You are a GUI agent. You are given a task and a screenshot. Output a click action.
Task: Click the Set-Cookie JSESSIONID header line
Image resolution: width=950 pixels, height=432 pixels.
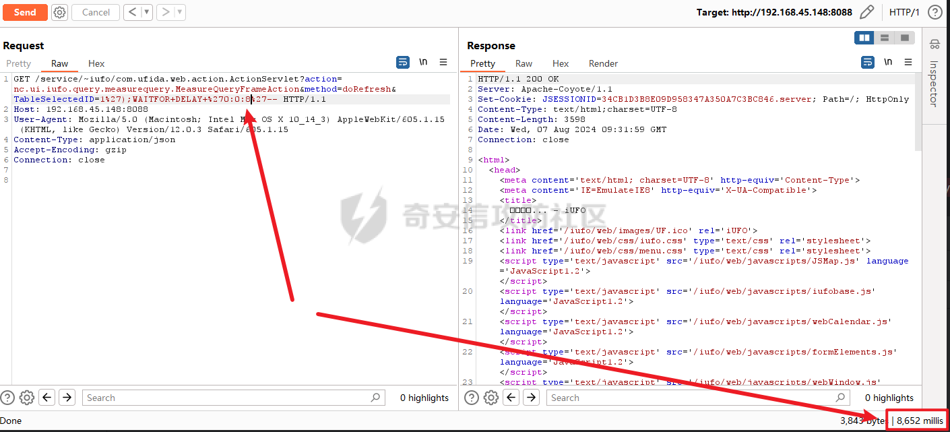point(693,99)
